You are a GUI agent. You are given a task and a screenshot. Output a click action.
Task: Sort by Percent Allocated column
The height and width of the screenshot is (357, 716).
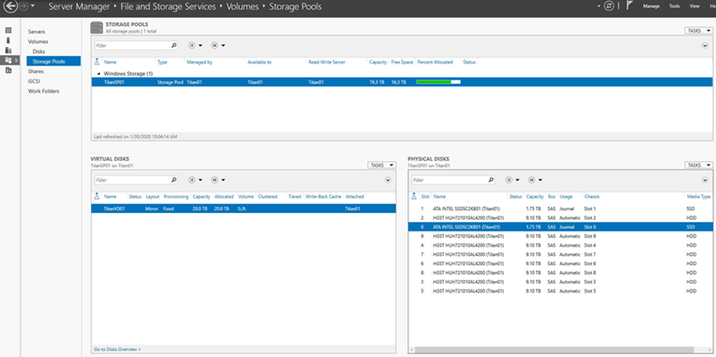(435, 62)
